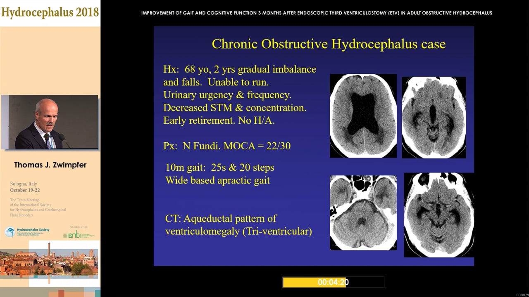Image resolution: width=529 pixels, height=297 pixels.
Task: Click the isnb co-organiser logo
Action: tap(79, 234)
